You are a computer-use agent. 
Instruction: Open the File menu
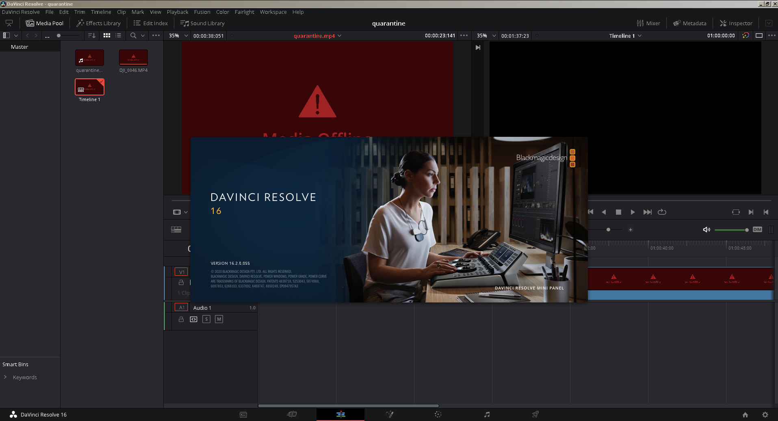click(x=50, y=12)
